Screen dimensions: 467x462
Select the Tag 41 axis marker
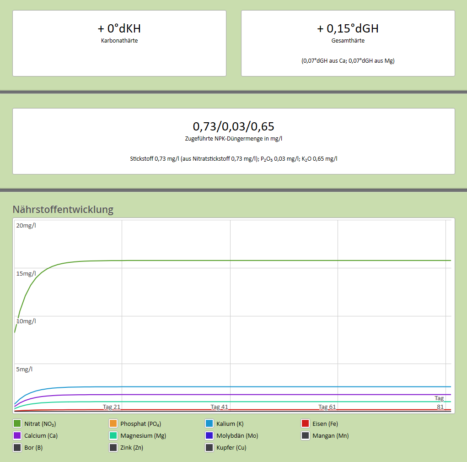point(219,407)
